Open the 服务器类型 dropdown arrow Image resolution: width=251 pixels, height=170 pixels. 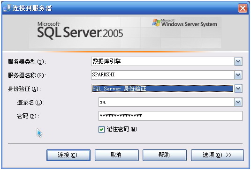pyautogui.click(x=238, y=61)
